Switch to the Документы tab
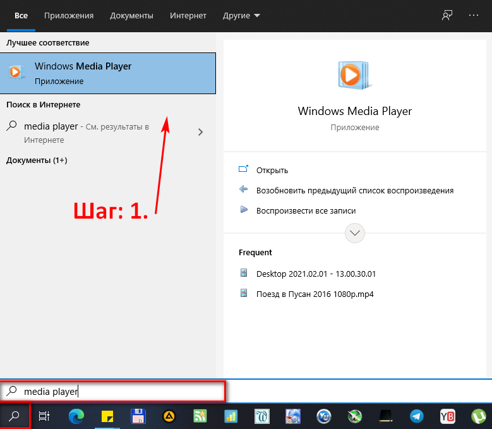Screen dimensions: 492x429 131,16
